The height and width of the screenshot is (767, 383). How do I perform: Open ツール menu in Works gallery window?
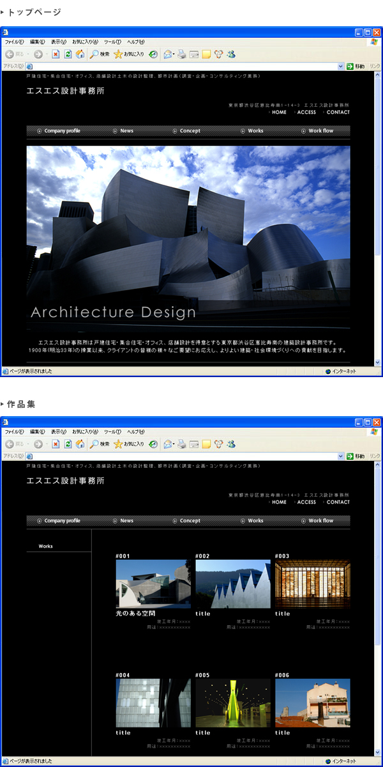114,431
